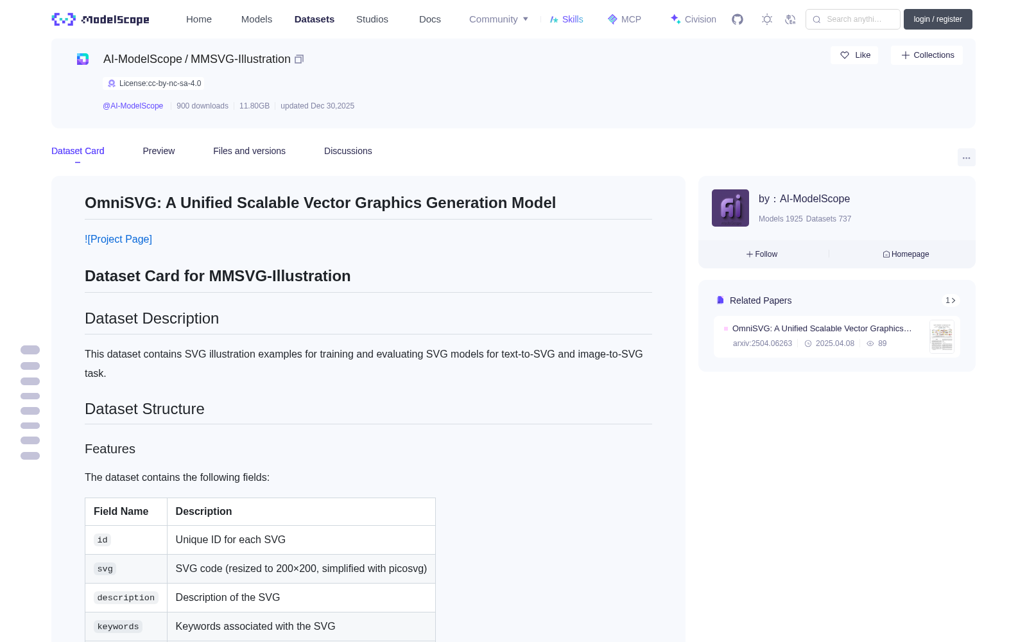
Task: Visit the organization Homepage
Action: click(906, 254)
